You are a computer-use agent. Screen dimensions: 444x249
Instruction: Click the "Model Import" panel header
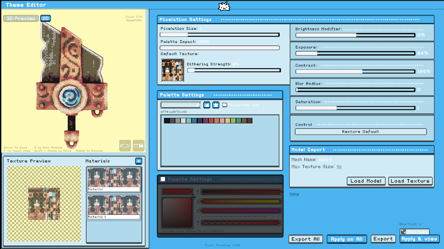click(x=362, y=150)
